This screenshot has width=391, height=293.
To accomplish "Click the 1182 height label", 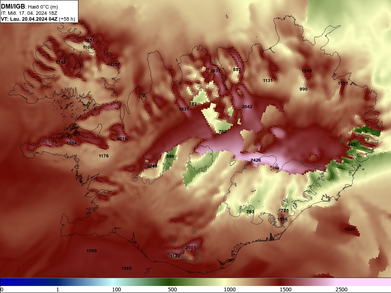I will click(175, 256).
